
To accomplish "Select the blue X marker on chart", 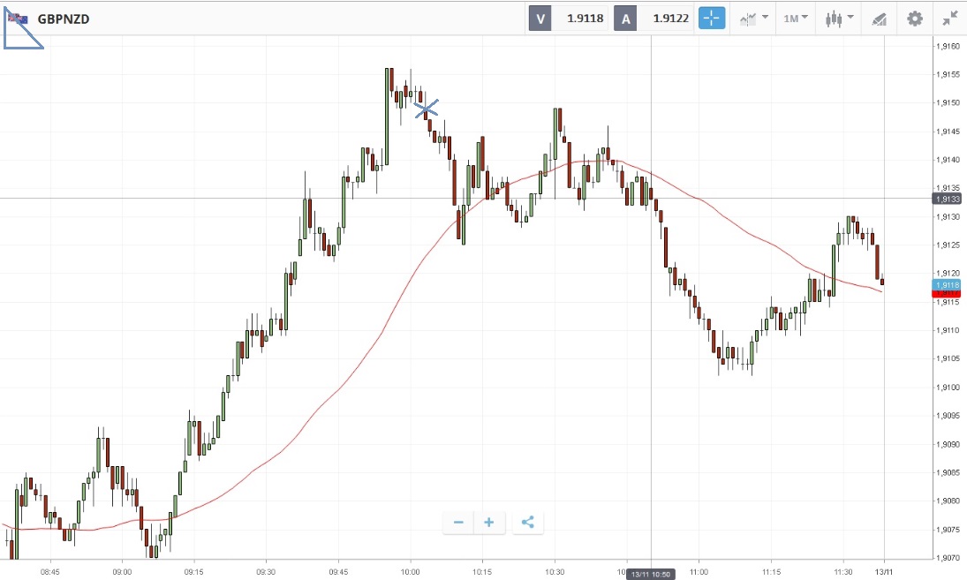I will tap(427, 109).
